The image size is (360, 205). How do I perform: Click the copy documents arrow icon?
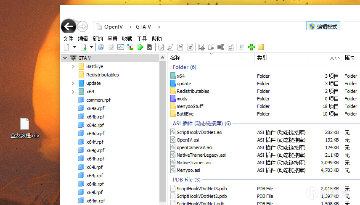[211, 47]
